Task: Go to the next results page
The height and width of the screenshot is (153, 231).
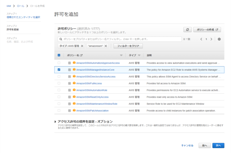Action: point(211,39)
